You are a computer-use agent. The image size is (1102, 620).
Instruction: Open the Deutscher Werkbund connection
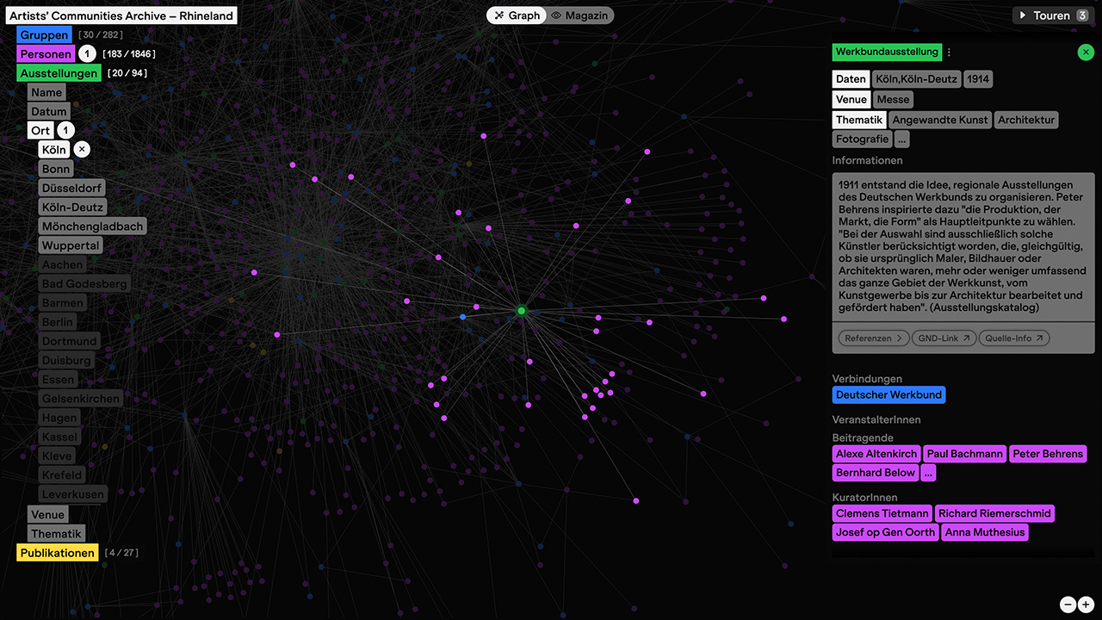[888, 395]
